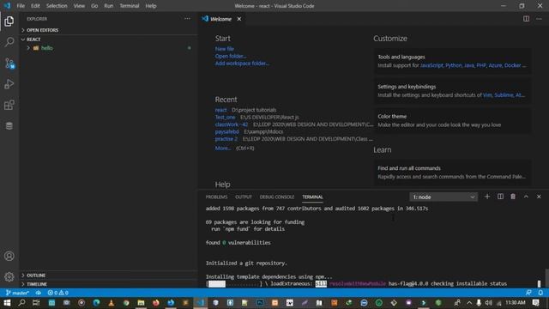Open the Windows Start menu
The width and height of the screenshot is (549, 309).
pyautogui.click(x=7, y=303)
